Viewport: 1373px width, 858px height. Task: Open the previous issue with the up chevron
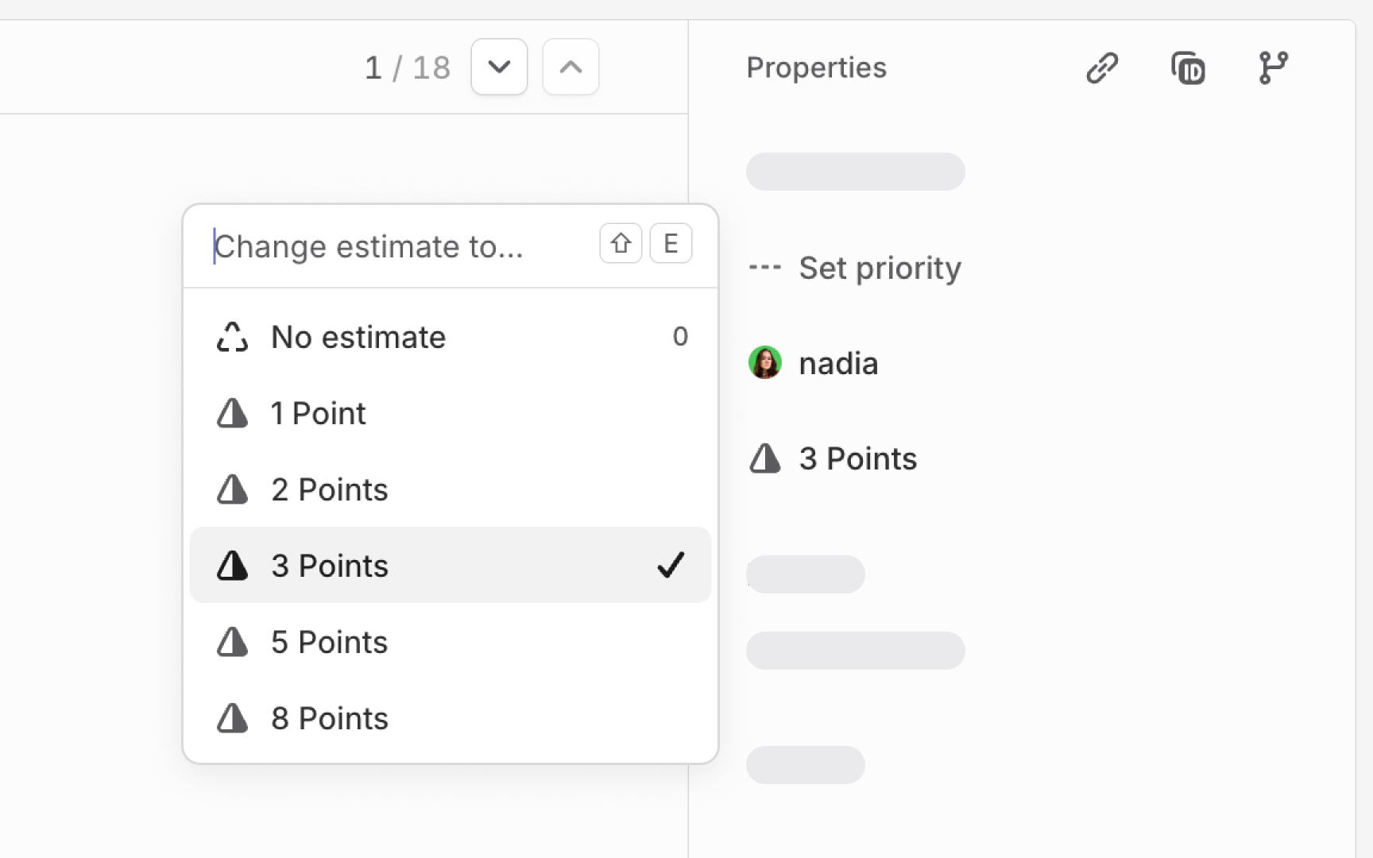[570, 67]
